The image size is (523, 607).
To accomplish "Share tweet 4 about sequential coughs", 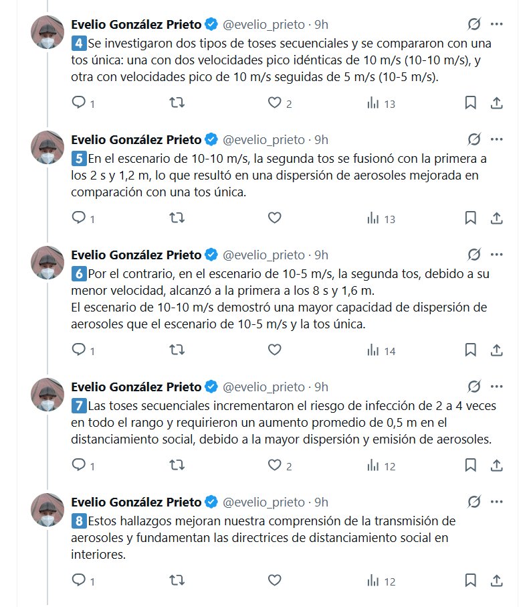I will pos(497,103).
